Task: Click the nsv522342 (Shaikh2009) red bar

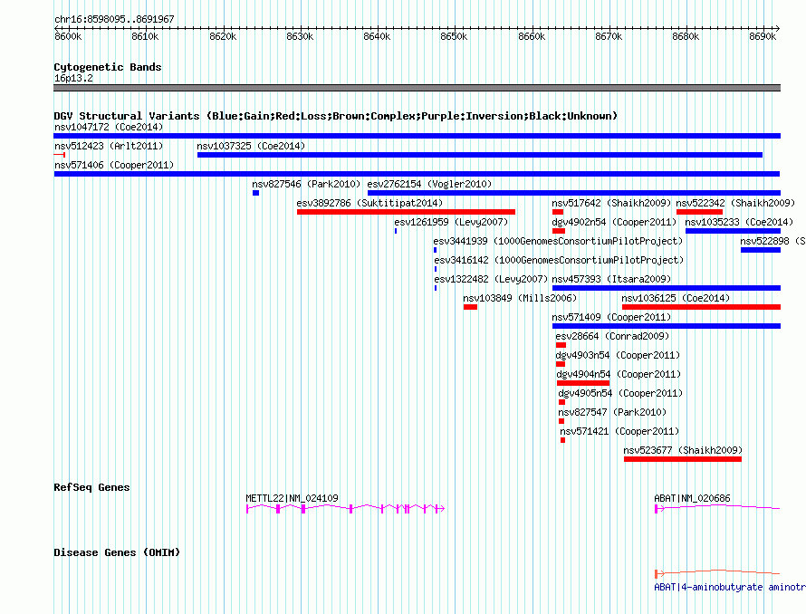Action: 700,212
